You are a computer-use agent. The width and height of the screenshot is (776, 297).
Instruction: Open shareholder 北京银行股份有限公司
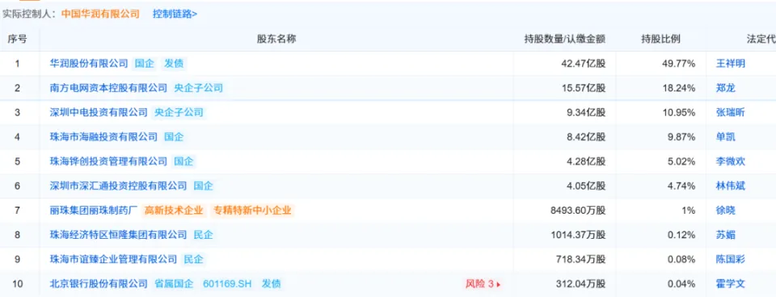click(x=99, y=283)
